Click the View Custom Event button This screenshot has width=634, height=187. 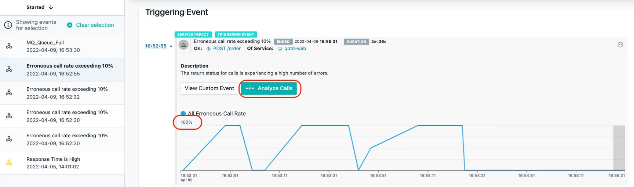(209, 88)
